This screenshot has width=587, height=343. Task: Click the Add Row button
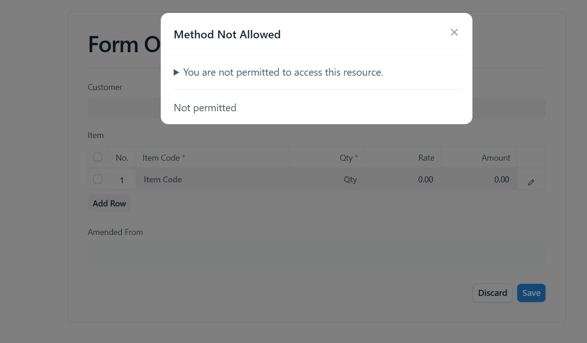click(x=109, y=203)
